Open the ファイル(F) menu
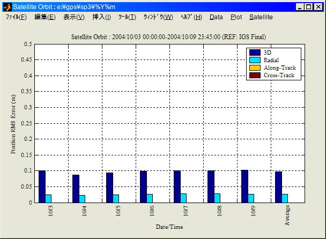Viewport: 326px width, 239px height. 16,17
